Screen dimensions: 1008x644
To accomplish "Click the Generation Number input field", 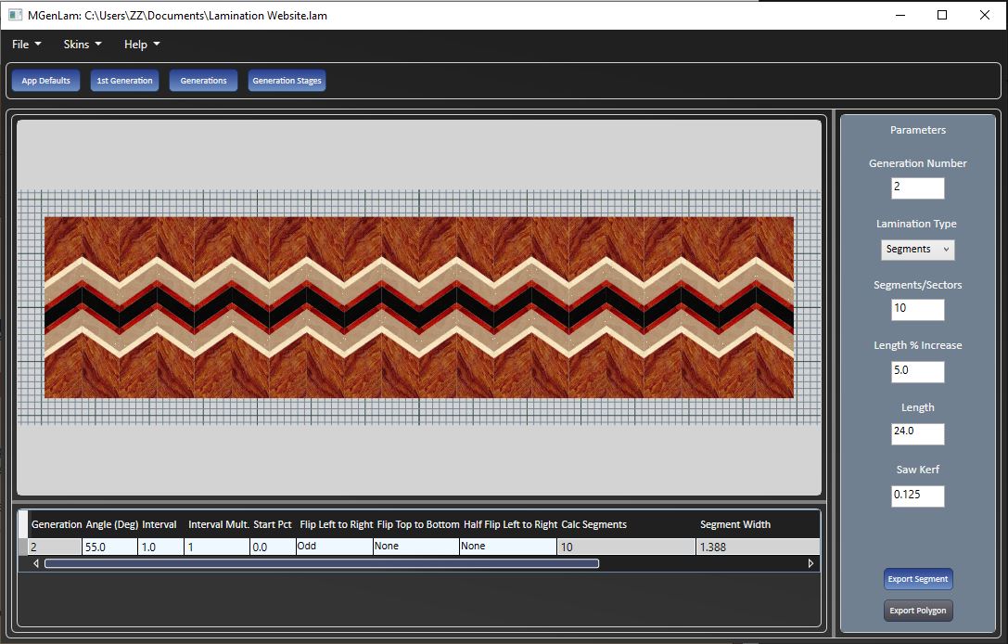I will (x=917, y=187).
